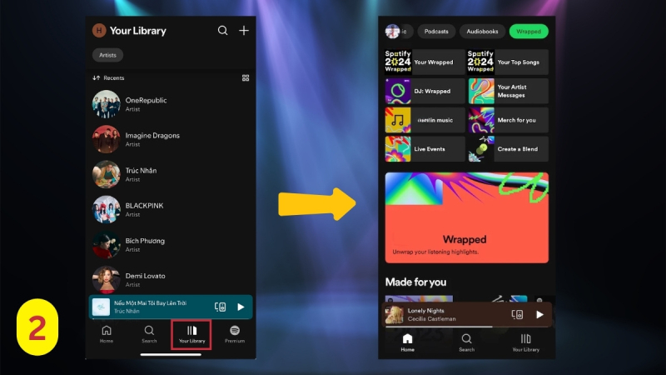Open devices icon in left mini player
666x375 pixels.
click(220, 307)
